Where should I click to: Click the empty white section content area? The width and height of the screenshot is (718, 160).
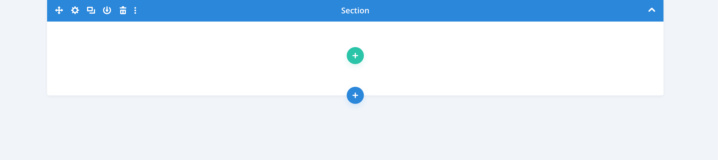200,58
